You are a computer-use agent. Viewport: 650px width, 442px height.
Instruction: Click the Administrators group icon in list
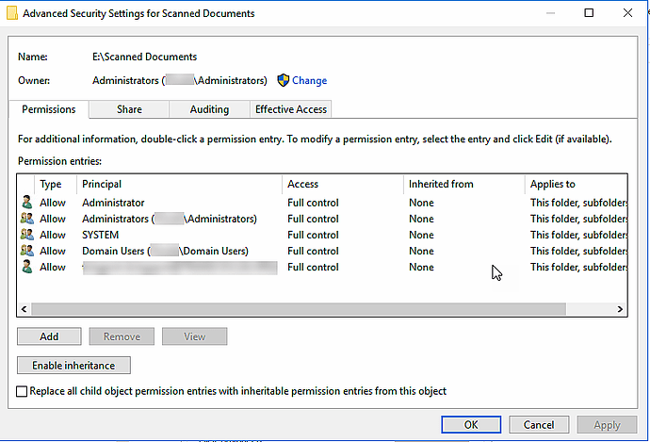click(26, 219)
